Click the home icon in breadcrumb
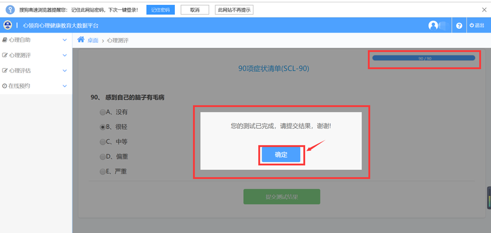The height and width of the screenshot is (233, 491). (81, 39)
